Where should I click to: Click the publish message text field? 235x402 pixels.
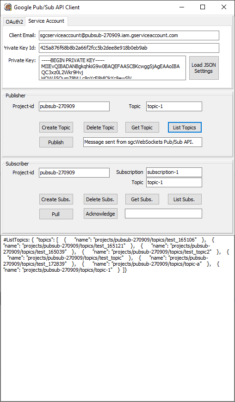(x=142, y=142)
